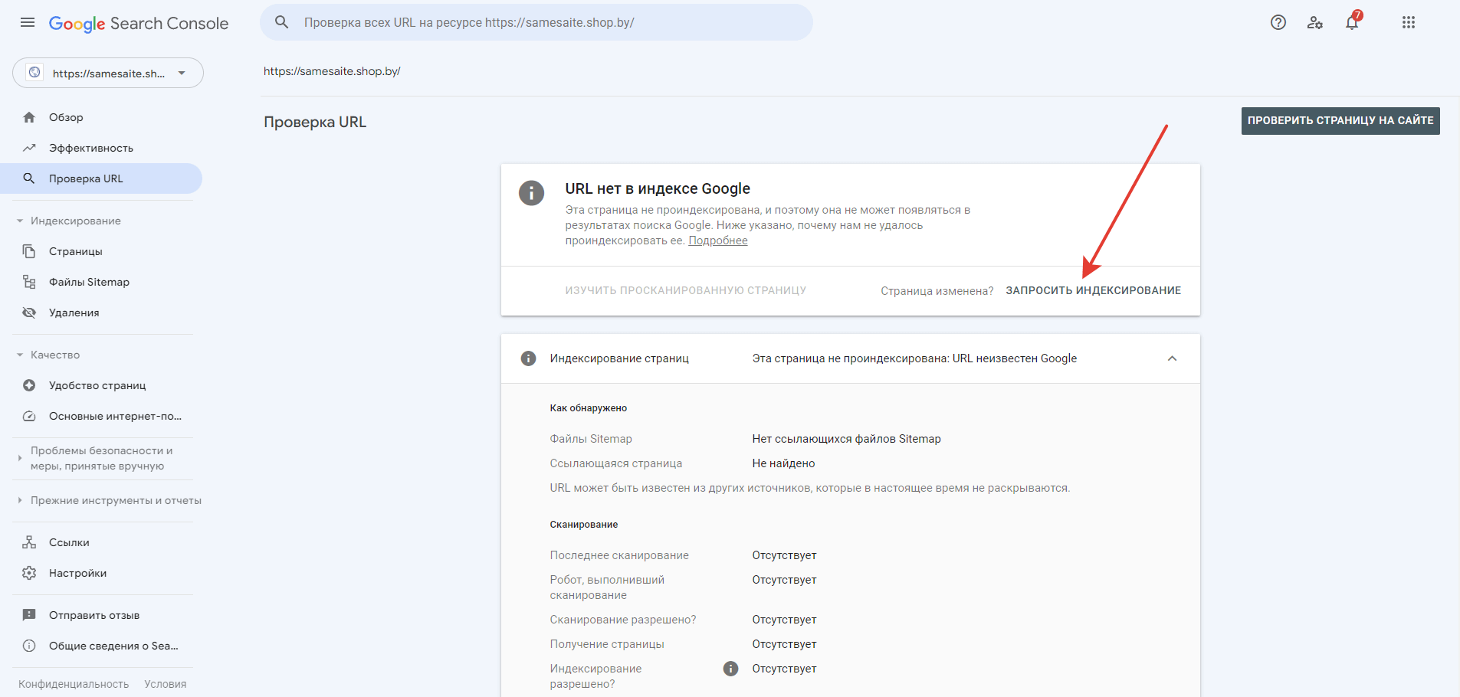Click the 'URL нет в индексе Google' heading

658,188
